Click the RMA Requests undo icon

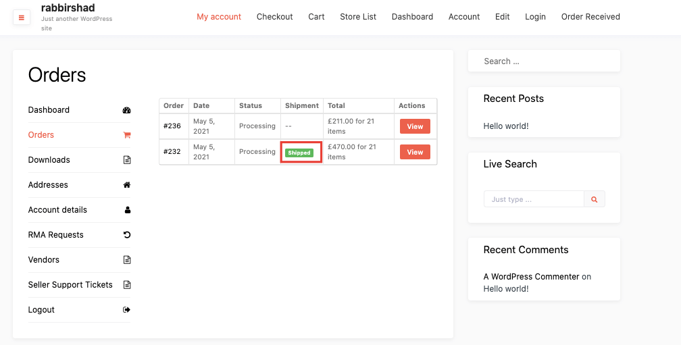127,235
